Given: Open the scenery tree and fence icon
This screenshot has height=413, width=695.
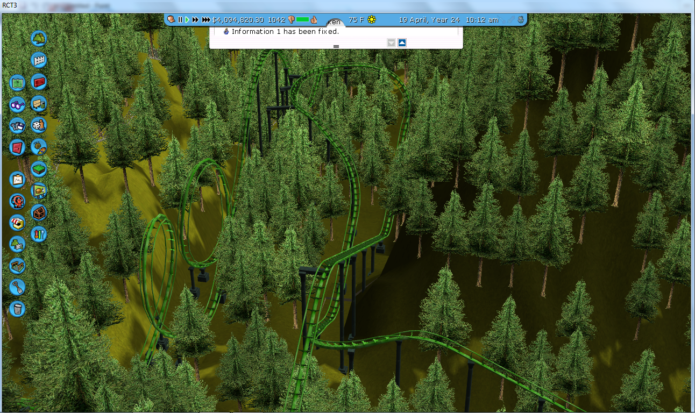Looking at the screenshot, I should [17, 244].
